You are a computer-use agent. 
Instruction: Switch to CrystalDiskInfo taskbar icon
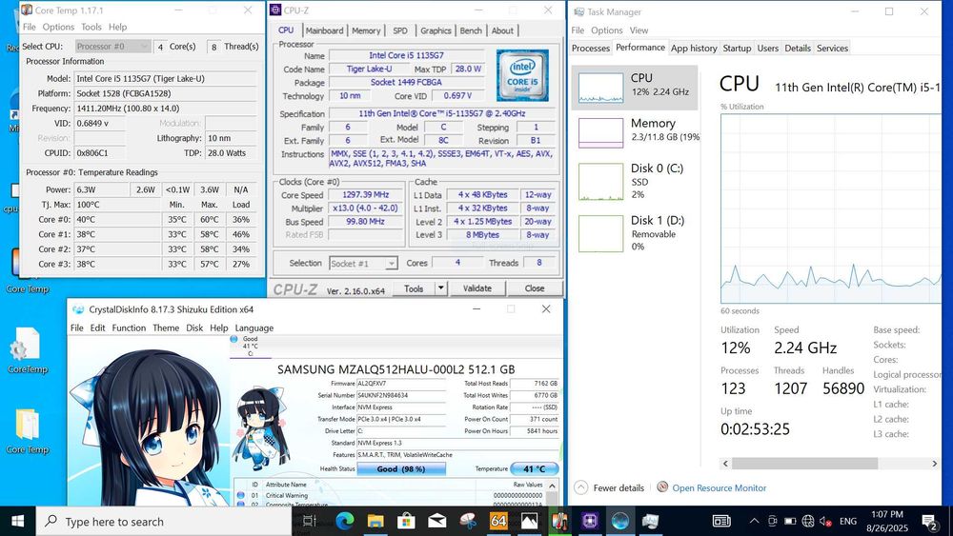(620, 521)
